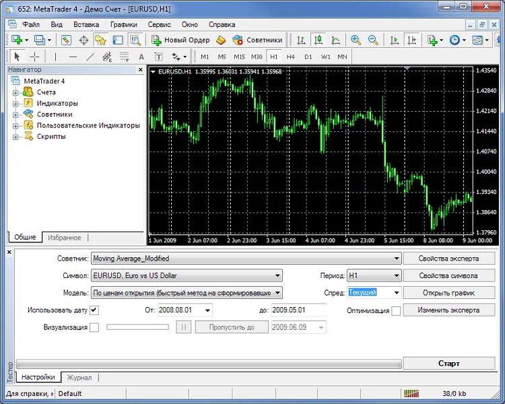Select the equidistant channel tool
Viewport: 505px width, 404px height.
coord(107,57)
